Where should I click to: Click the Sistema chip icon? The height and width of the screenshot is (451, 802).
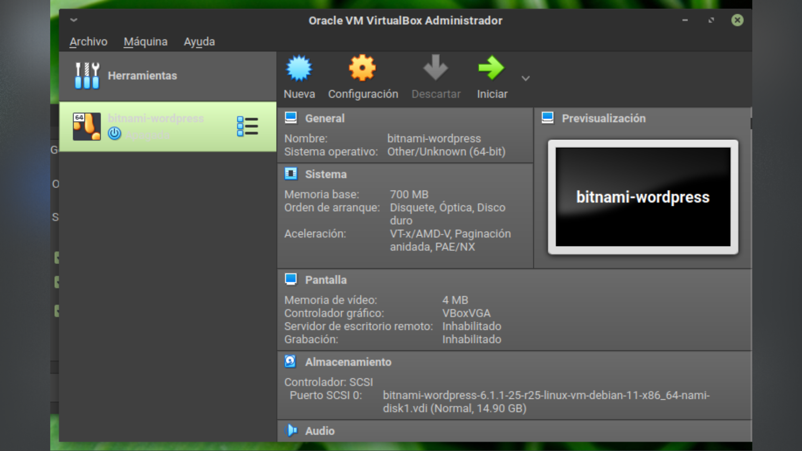point(291,174)
